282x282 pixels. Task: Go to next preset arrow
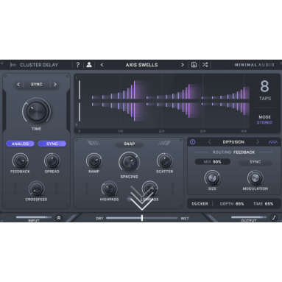(183, 65)
